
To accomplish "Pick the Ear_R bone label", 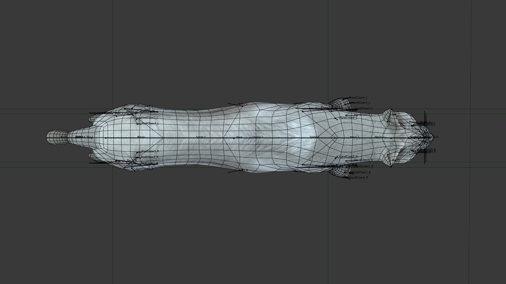I will point(396,160).
